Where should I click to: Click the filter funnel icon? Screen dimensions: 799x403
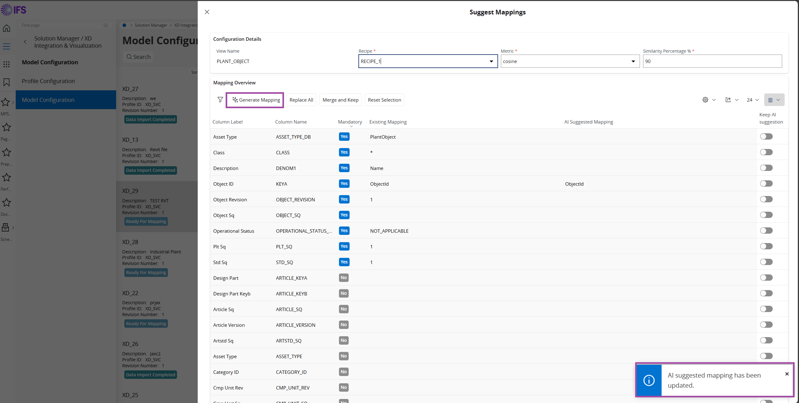coord(220,100)
